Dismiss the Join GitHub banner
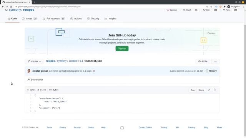 click(211, 33)
